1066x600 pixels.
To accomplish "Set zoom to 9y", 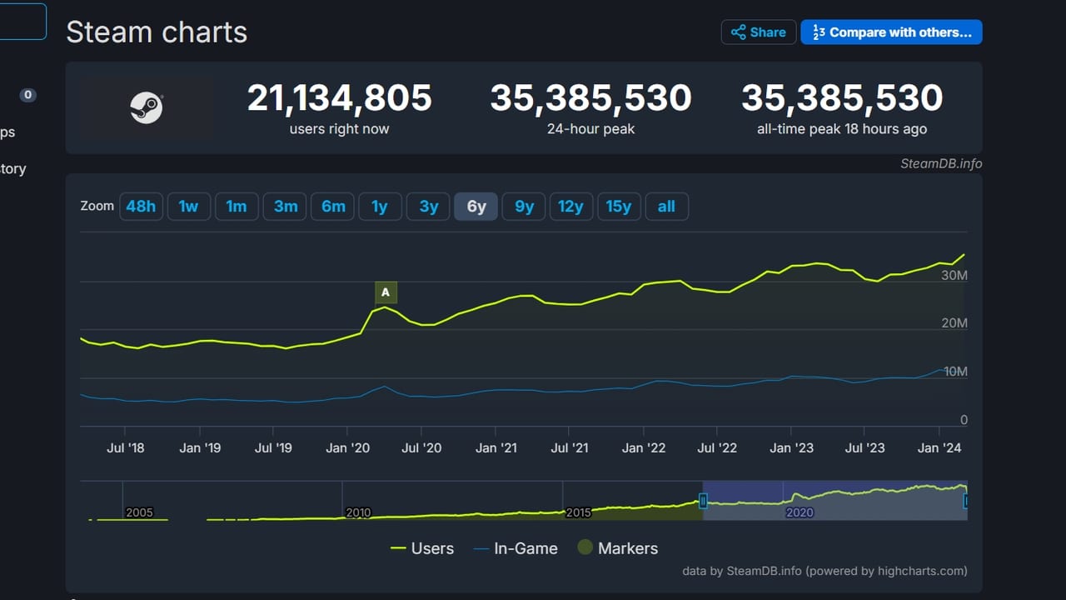I will click(524, 207).
